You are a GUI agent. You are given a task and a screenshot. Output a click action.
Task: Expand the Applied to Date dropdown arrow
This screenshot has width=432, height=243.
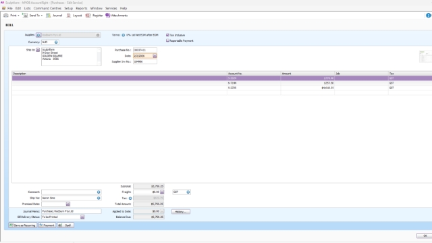click(162, 211)
